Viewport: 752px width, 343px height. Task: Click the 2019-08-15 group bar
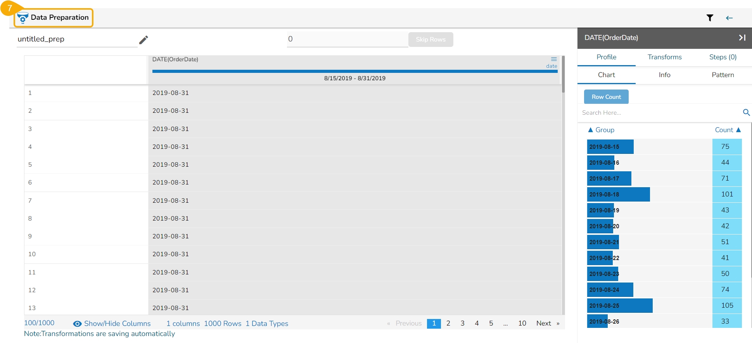[610, 147]
